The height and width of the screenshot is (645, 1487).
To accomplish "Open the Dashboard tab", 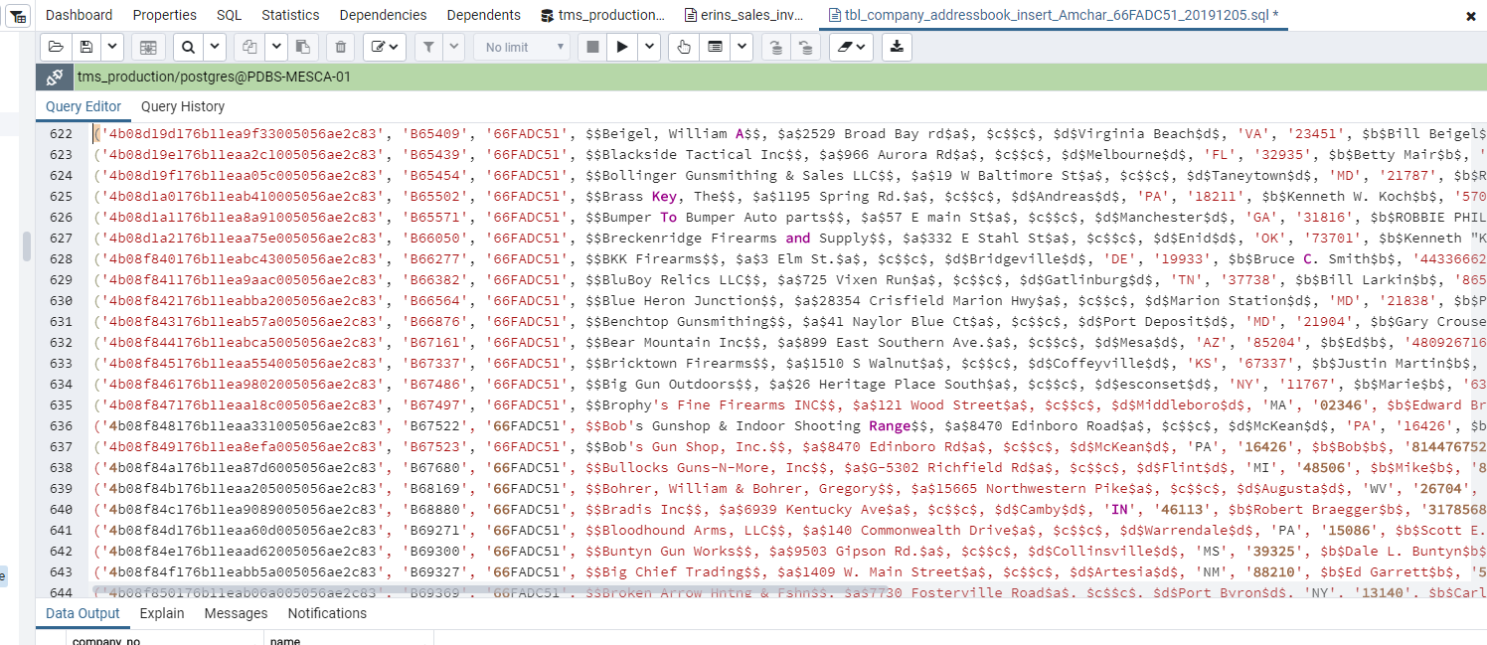I will (79, 15).
